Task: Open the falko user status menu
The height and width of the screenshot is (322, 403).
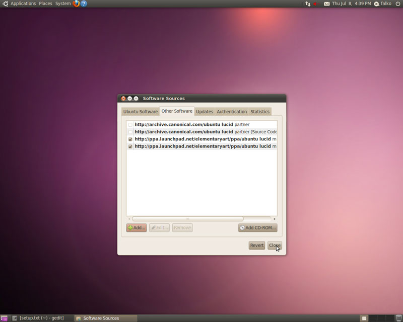Action: [383, 4]
